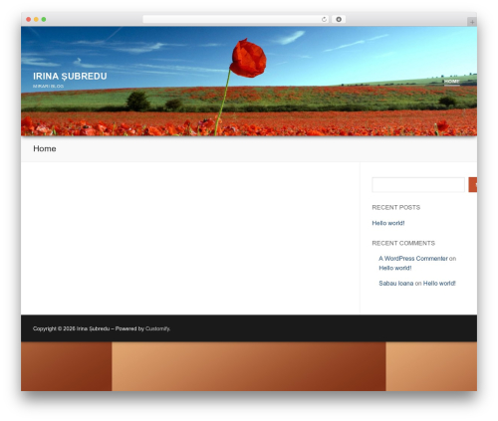Click the green maximize window dot

click(44, 20)
